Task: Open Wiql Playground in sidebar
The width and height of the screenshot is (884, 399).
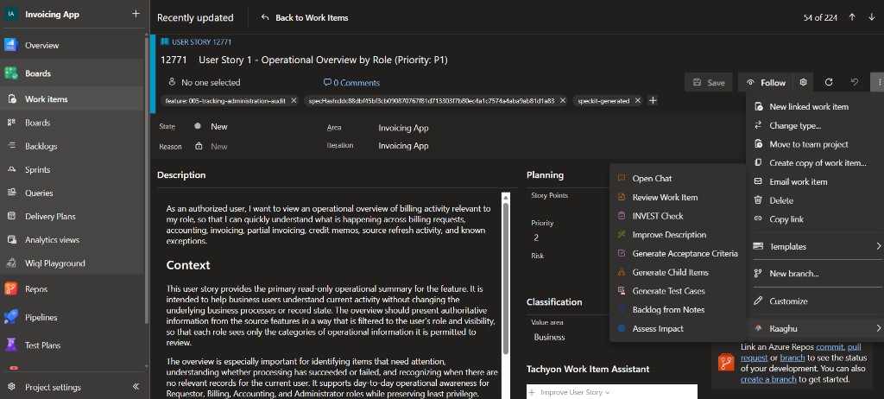Action: (54, 263)
